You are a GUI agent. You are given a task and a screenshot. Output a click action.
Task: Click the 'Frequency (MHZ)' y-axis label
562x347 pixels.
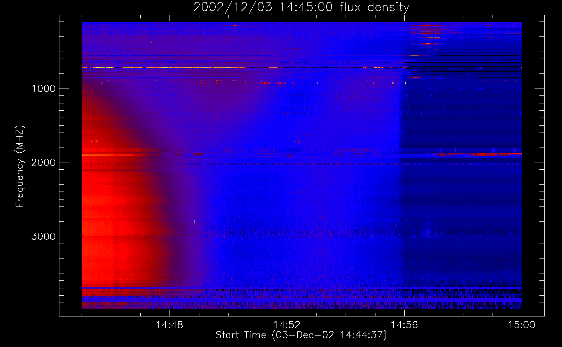pyautogui.click(x=19, y=167)
